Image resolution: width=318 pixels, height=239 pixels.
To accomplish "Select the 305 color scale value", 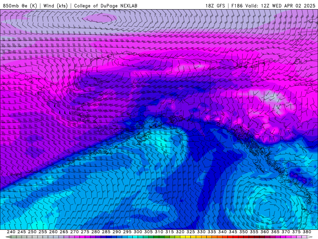I will pos(148,232).
